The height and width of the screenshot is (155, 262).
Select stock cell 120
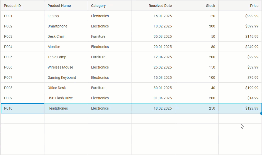click(197, 16)
